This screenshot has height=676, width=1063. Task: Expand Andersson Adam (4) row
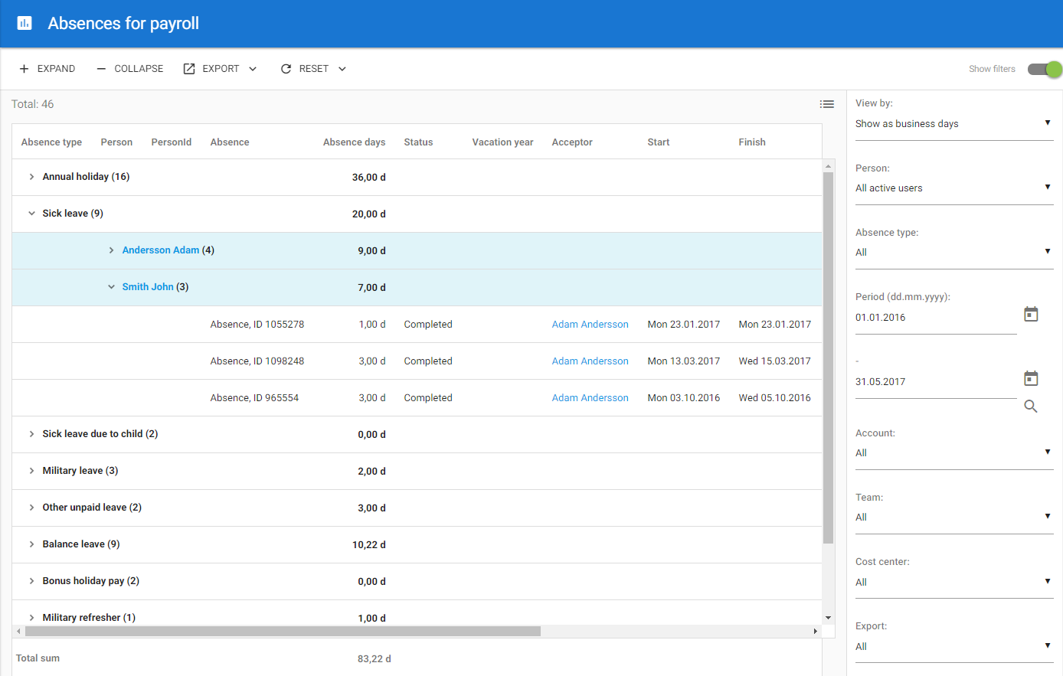(x=111, y=250)
